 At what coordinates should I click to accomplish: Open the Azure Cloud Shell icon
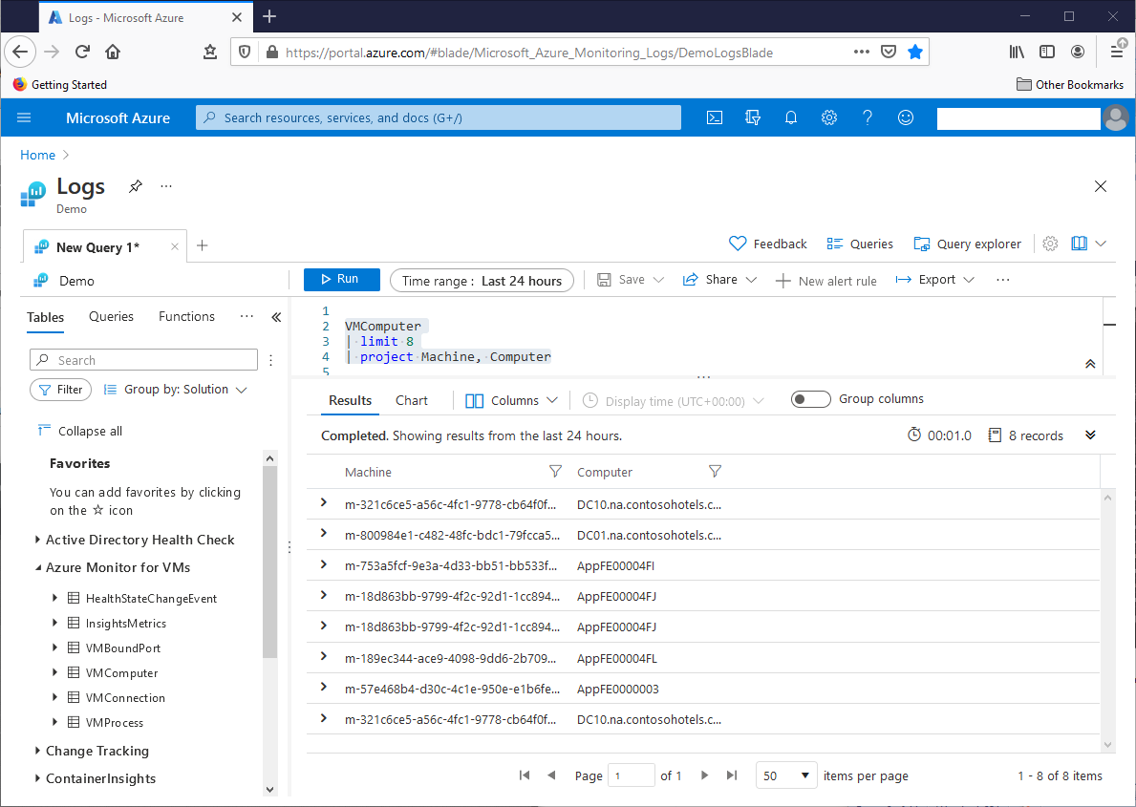(x=715, y=117)
